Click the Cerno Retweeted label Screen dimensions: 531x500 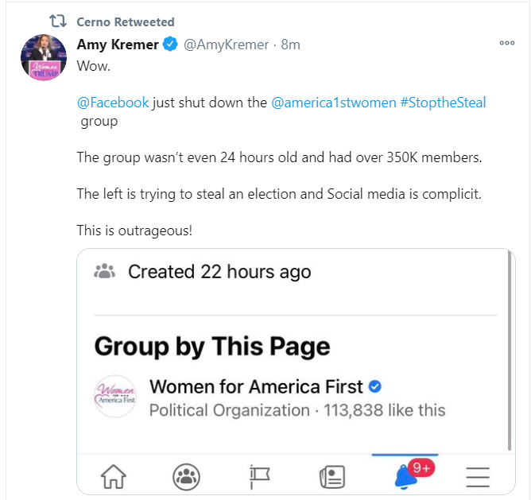pyautogui.click(x=125, y=21)
